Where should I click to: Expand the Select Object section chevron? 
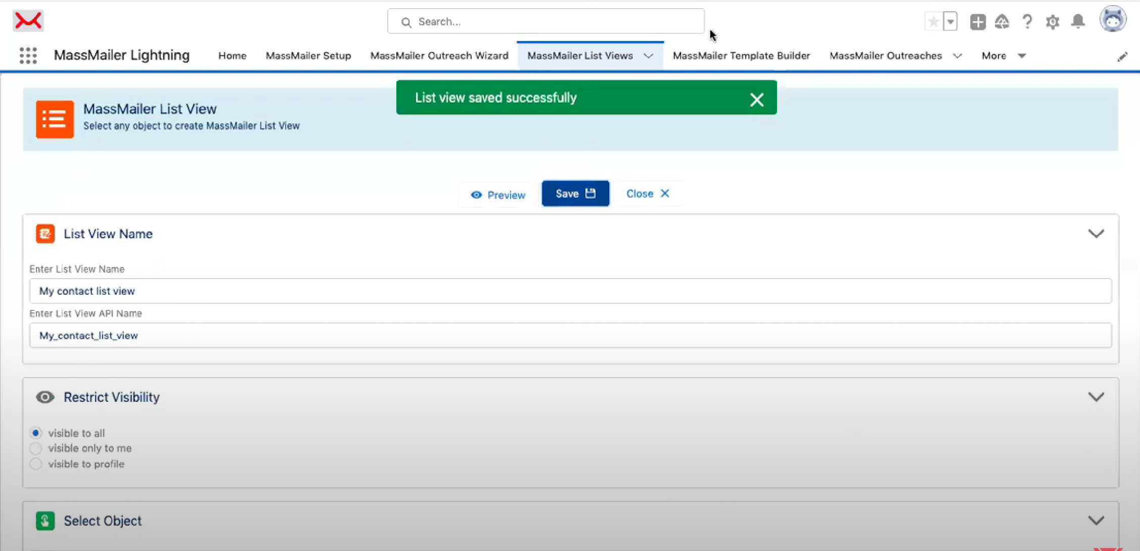1096,521
